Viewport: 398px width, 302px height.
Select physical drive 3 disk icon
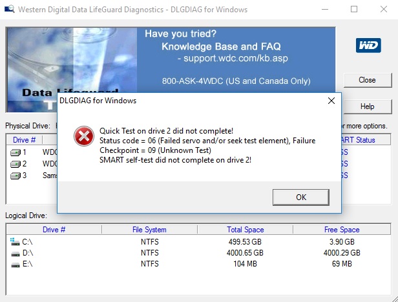[16, 176]
